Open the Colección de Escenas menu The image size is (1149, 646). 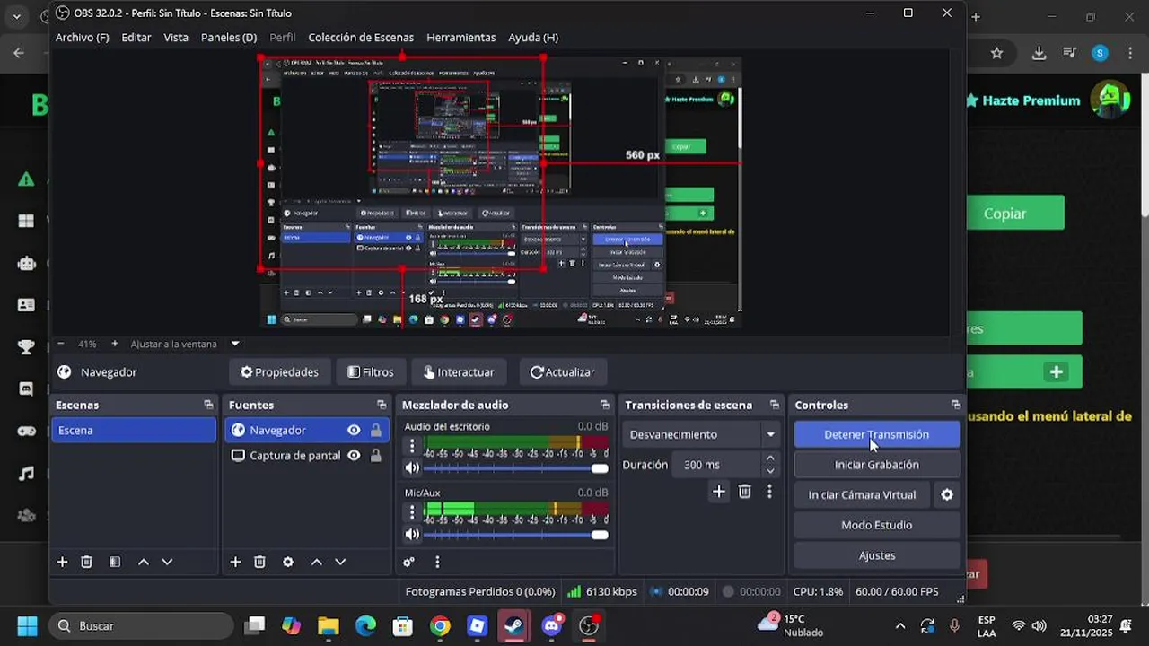[361, 38]
